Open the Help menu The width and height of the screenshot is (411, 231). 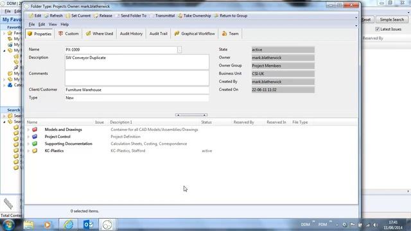tap(65, 24)
